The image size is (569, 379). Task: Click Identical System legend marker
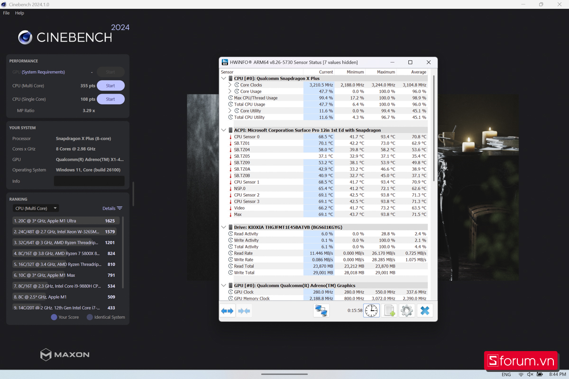pos(90,317)
